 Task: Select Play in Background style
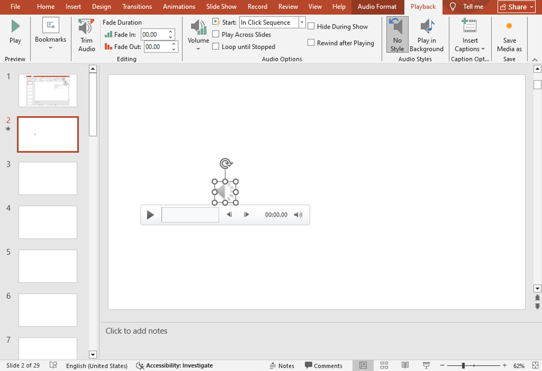(426, 35)
